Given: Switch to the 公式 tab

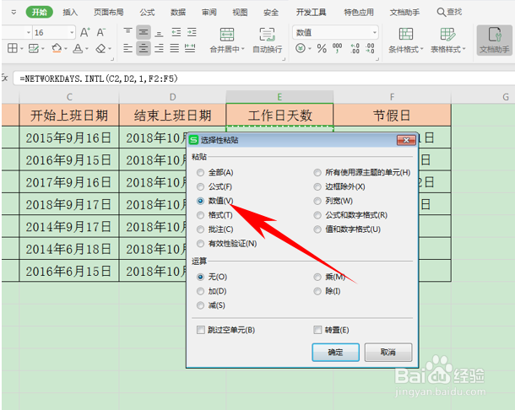Looking at the screenshot, I should (147, 13).
